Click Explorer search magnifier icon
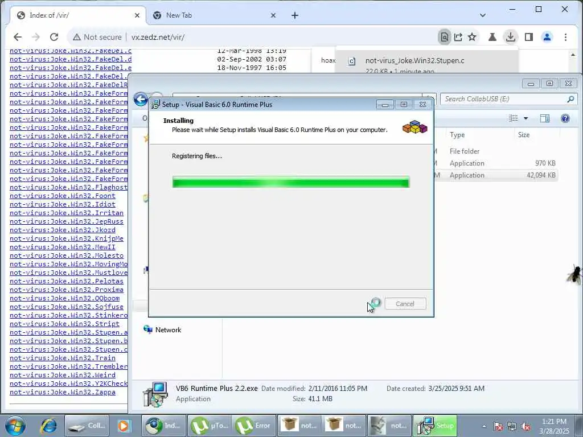The width and height of the screenshot is (583, 437). [x=570, y=99]
